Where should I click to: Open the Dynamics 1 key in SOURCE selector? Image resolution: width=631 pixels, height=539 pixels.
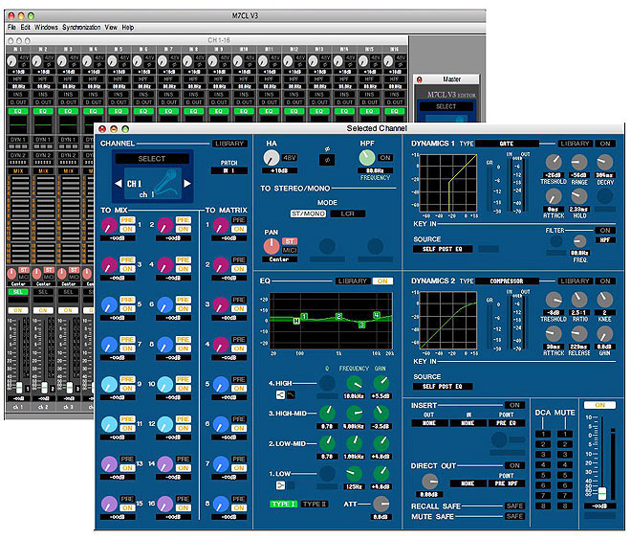pyautogui.click(x=443, y=249)
